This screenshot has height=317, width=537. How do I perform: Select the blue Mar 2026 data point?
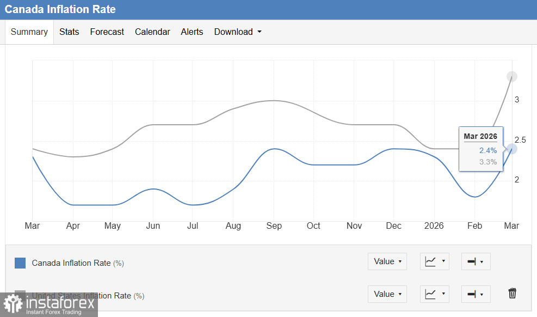(511, 149)
